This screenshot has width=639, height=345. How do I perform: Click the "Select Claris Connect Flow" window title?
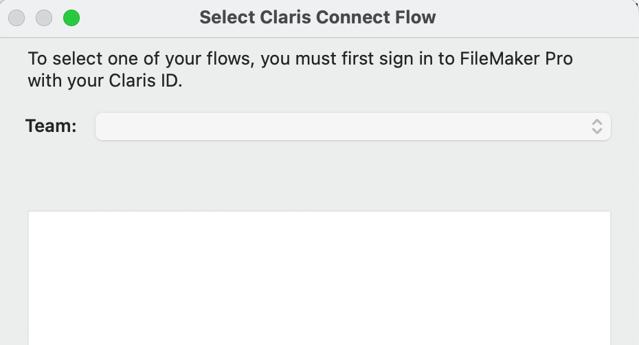pyautogui.click(x=317, y=17)
